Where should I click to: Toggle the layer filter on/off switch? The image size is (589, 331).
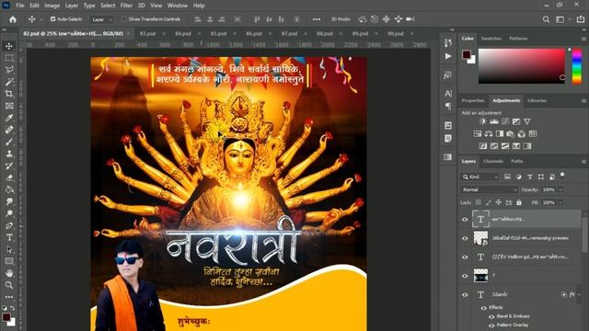[x=562, y=175]
